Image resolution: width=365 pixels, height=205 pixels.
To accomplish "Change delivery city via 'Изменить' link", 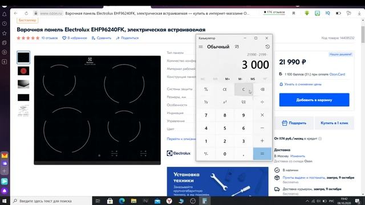I will coord(298,156).
